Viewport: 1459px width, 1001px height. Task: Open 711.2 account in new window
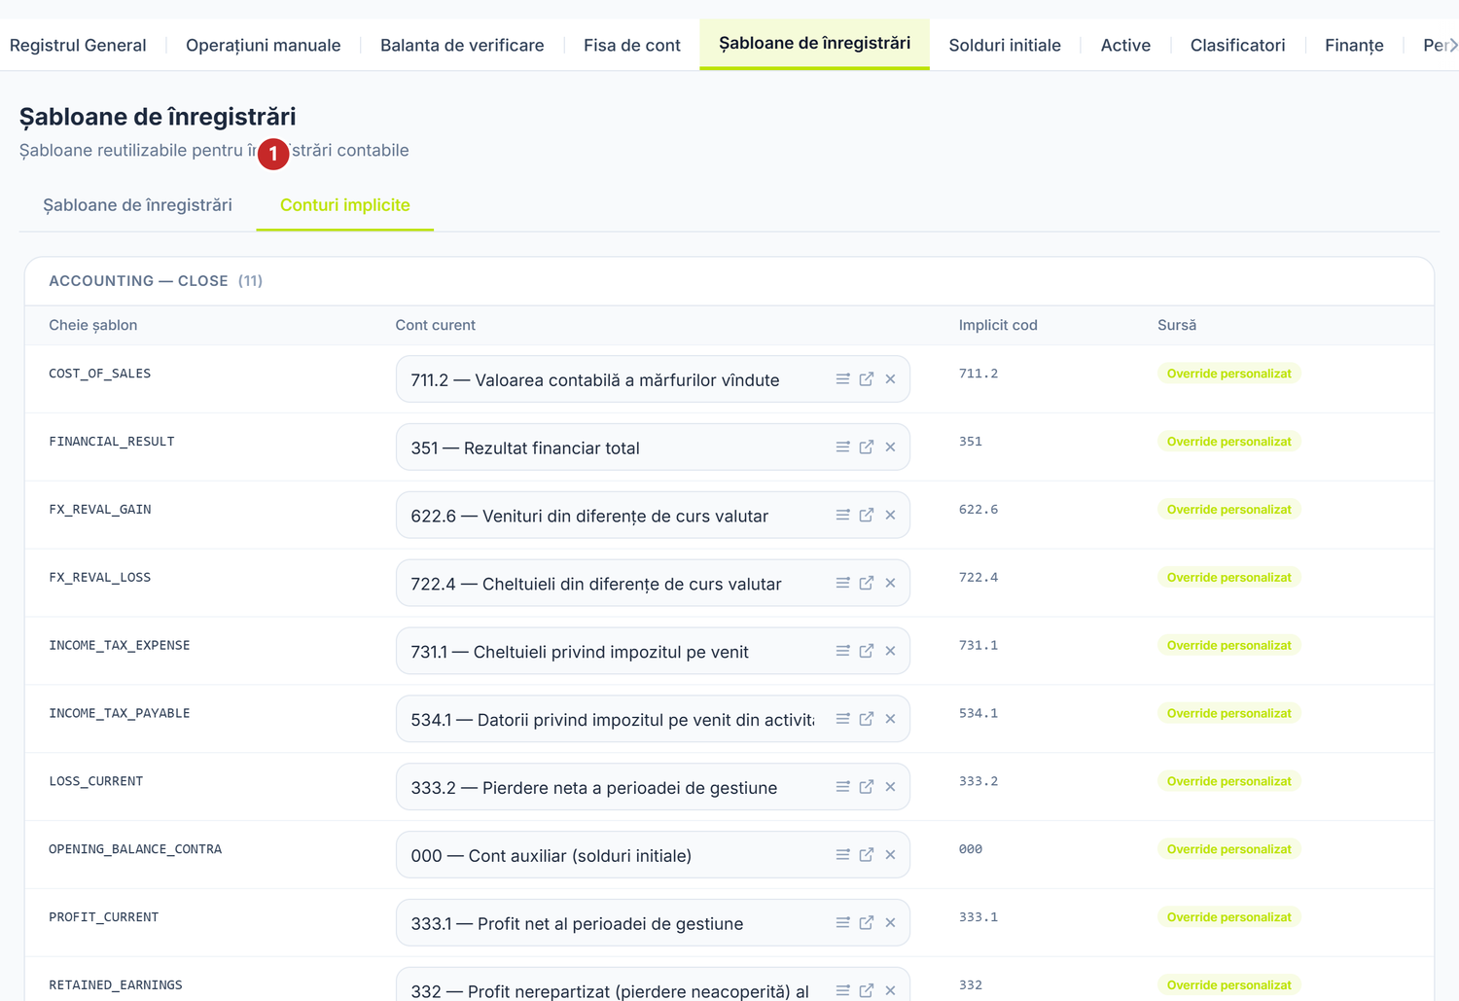(x=867, y=379)
